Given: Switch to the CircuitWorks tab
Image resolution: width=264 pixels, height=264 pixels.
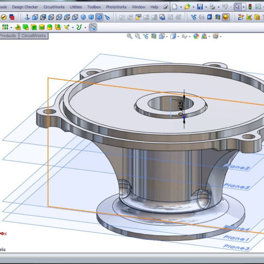Looking at the screenshot, I should [x=34, y=36].
